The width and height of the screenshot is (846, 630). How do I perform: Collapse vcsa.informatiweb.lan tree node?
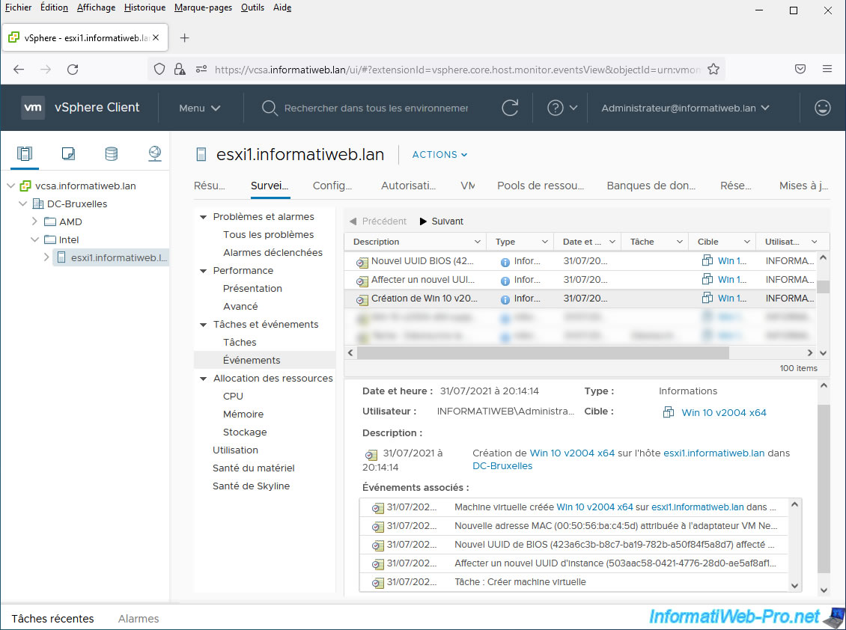10,186
